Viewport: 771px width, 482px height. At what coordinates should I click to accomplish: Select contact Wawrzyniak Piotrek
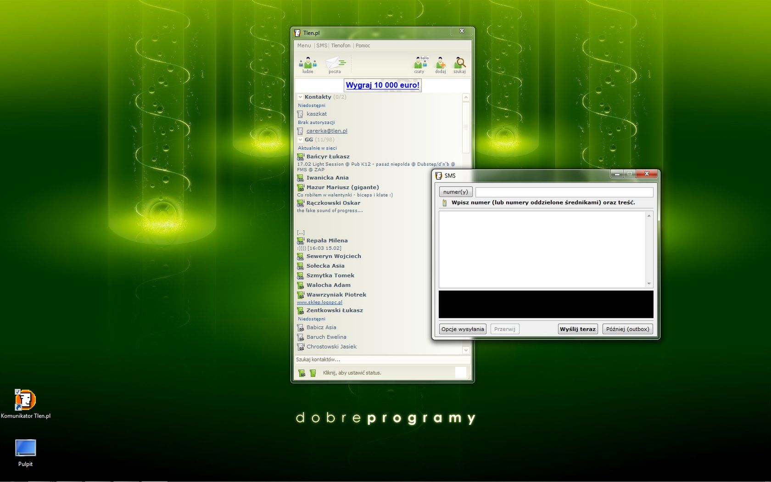pos(336,295)
